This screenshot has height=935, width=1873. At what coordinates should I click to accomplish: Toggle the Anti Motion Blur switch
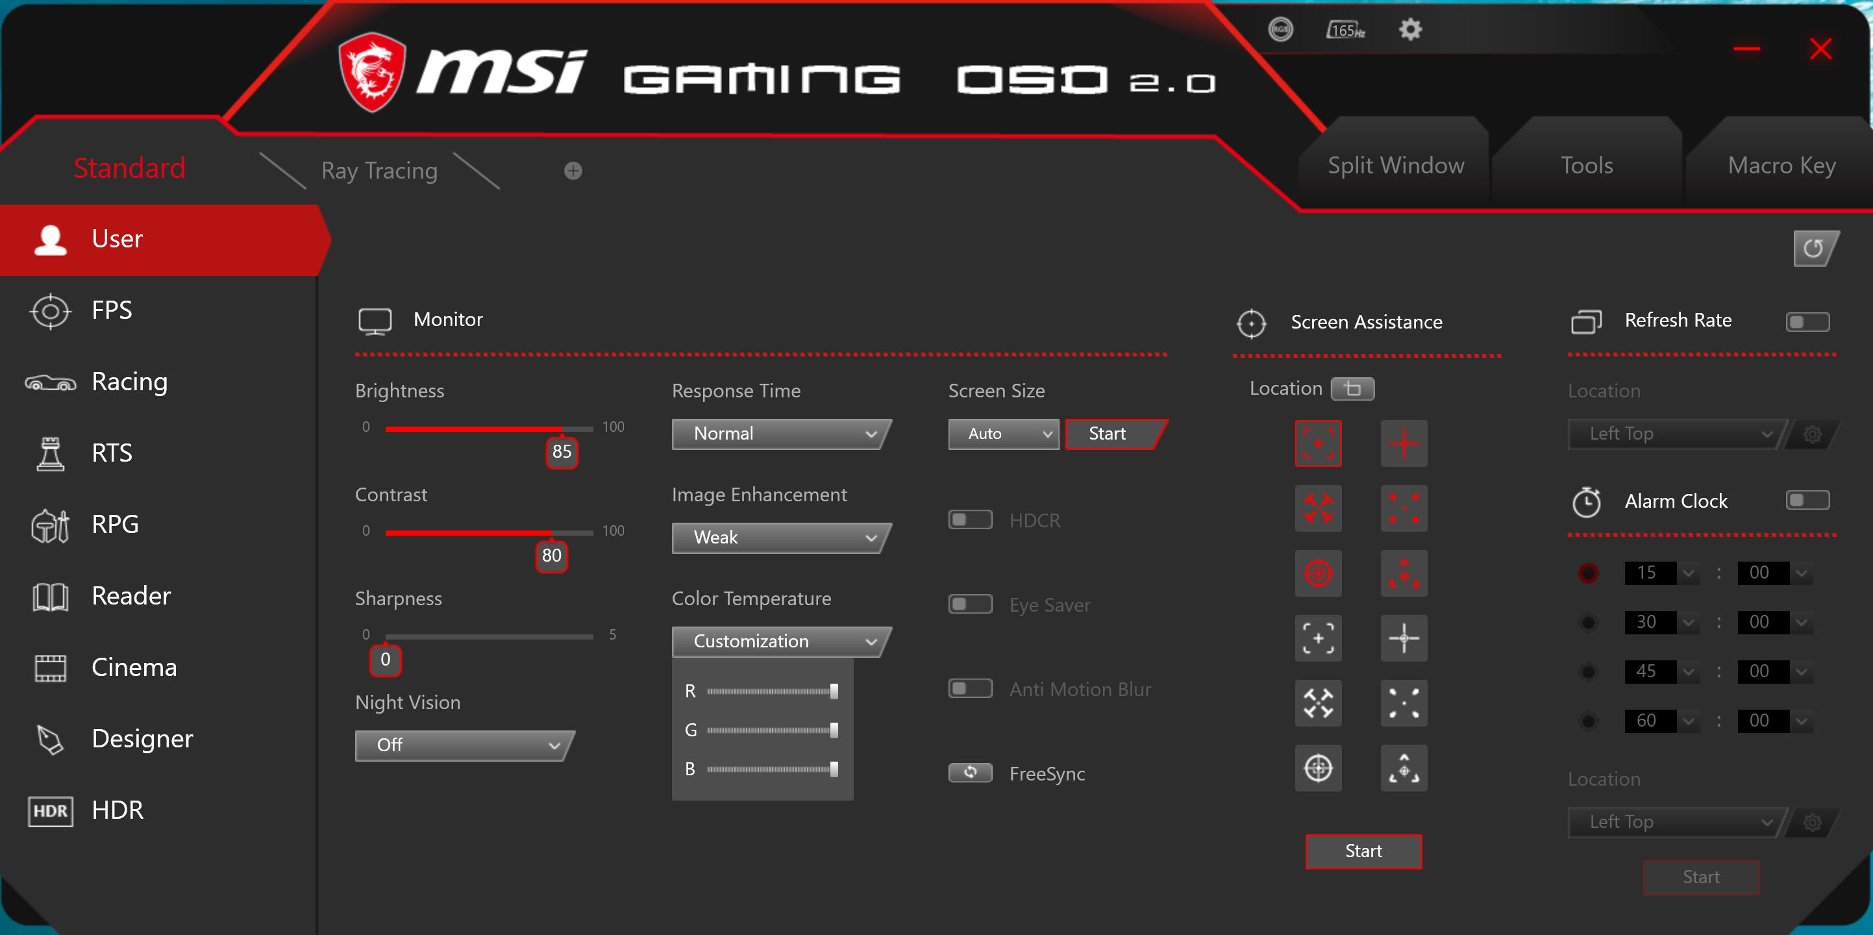[970, 688]
